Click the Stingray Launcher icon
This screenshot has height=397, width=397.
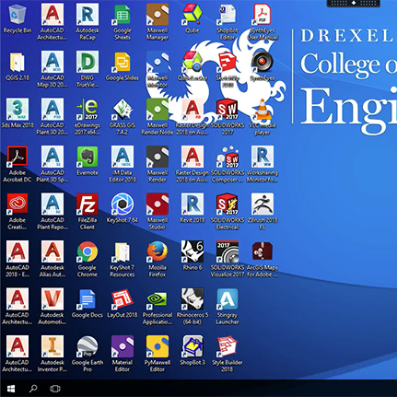pos(228,298)
